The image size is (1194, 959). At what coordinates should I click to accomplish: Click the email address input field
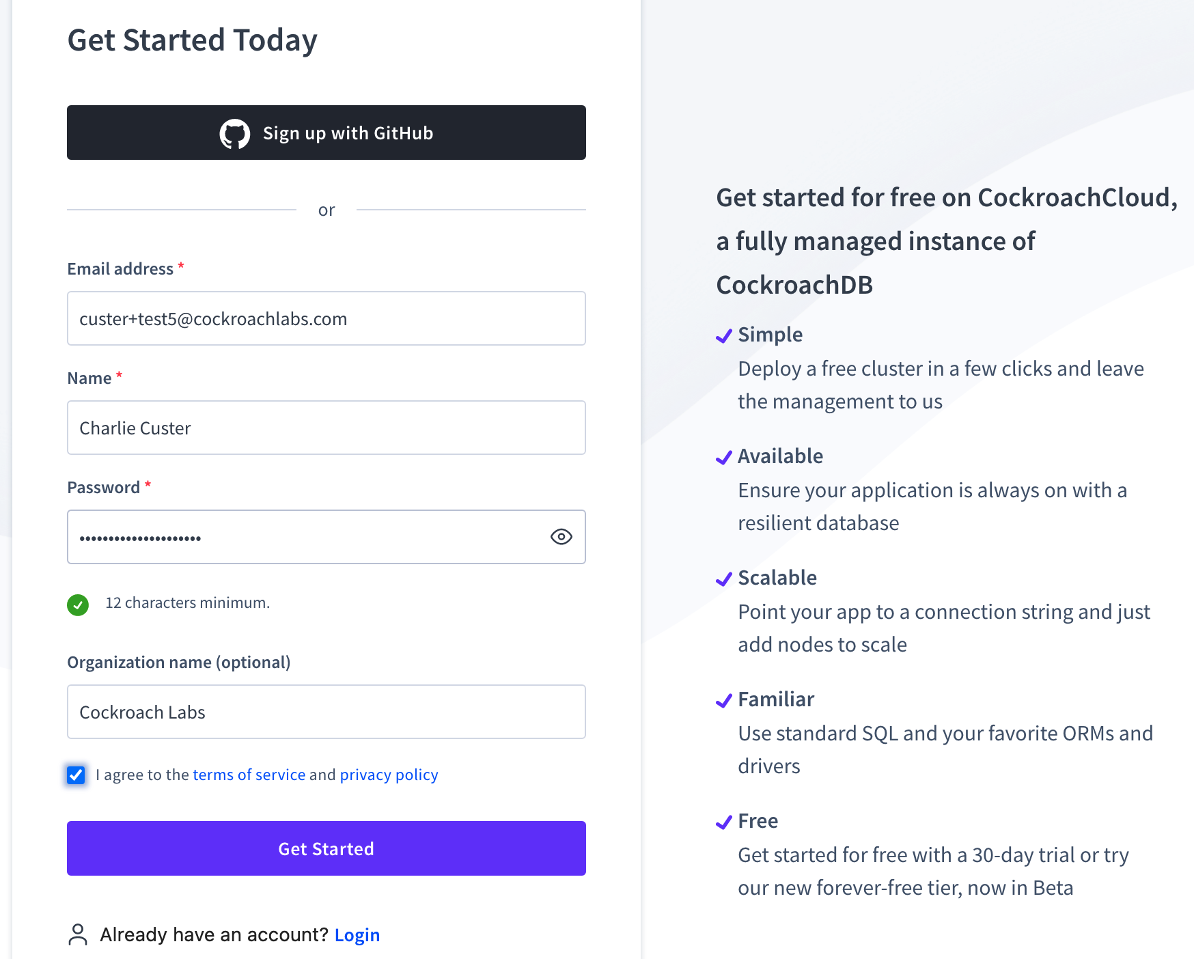pyautogui.click(x=326, y=318)
